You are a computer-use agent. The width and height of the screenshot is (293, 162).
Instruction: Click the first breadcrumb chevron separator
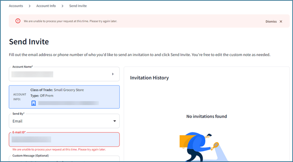coord(29,6)
